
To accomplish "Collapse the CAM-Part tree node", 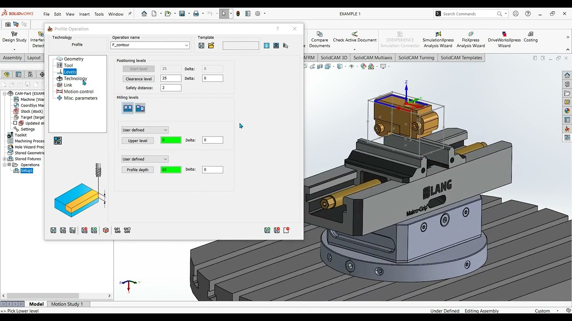I will (x=4, y=94).
